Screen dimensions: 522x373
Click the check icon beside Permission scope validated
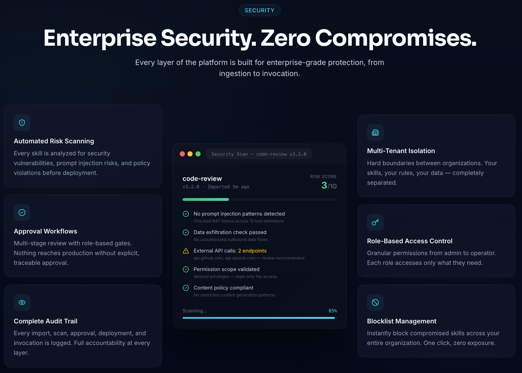pos(186,269)
